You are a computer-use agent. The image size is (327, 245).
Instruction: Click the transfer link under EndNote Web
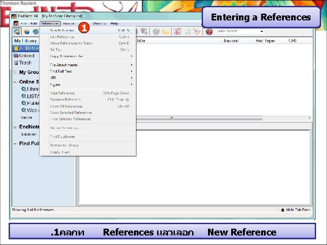pyautogui.click(x=29, y=134)
